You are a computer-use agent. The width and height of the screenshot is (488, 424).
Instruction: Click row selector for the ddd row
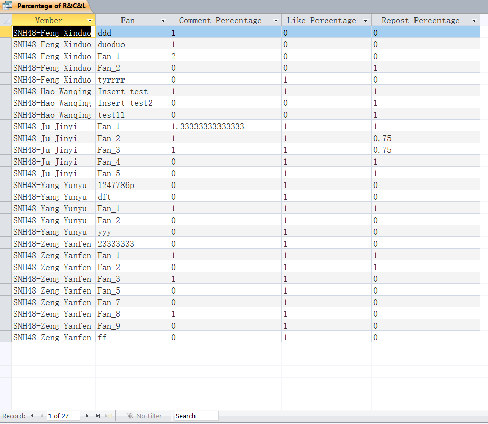point(6,32)
